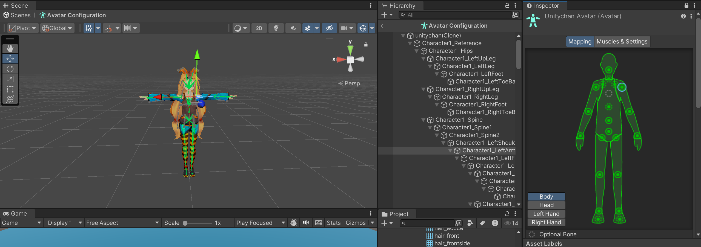The image size is (701, 247).
Task: Collapse Character1_Hips in Hierarchy
Action: (x=416, y=51)
